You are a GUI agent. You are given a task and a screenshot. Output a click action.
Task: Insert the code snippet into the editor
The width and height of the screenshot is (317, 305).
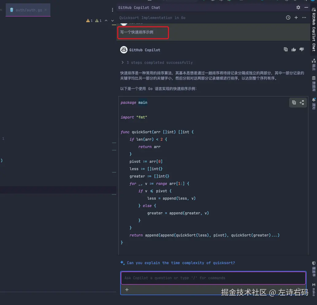302,102
